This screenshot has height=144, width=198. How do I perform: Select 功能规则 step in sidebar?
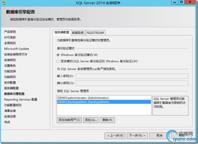click(10, 77)
